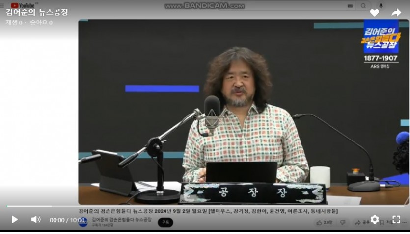This screenshot has height=234, width=410.
Task: Click the keyboard icon in search bar
Action: (x=350, y=6)
